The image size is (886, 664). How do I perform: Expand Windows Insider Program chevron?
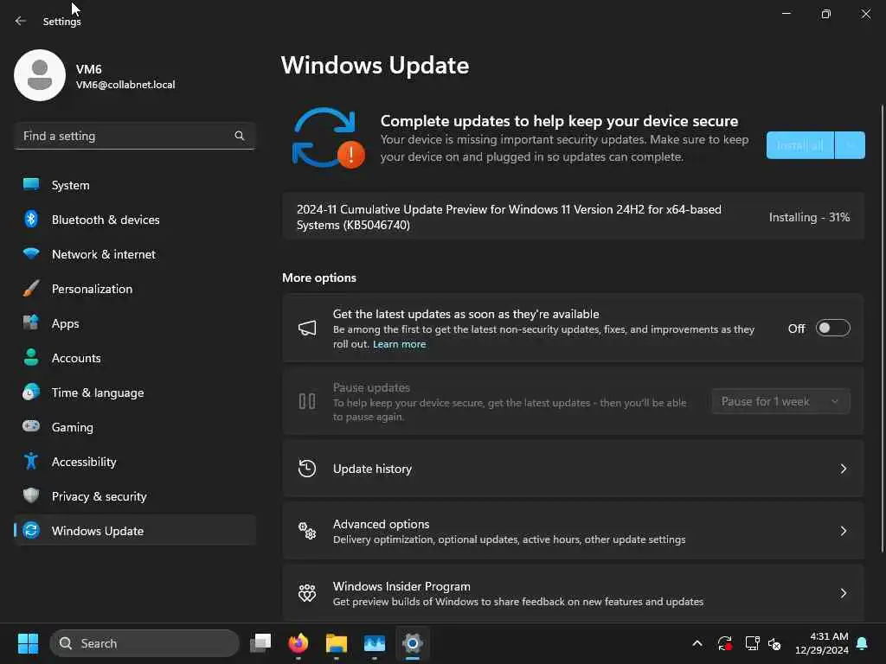843,593
